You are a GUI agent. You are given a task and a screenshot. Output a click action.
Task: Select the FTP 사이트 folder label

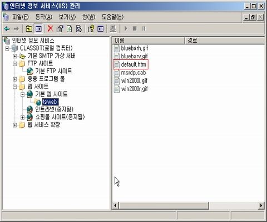click(40, 63)
